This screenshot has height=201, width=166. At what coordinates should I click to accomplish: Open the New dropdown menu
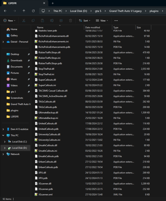pyautogui.click(x=9, y=21)
